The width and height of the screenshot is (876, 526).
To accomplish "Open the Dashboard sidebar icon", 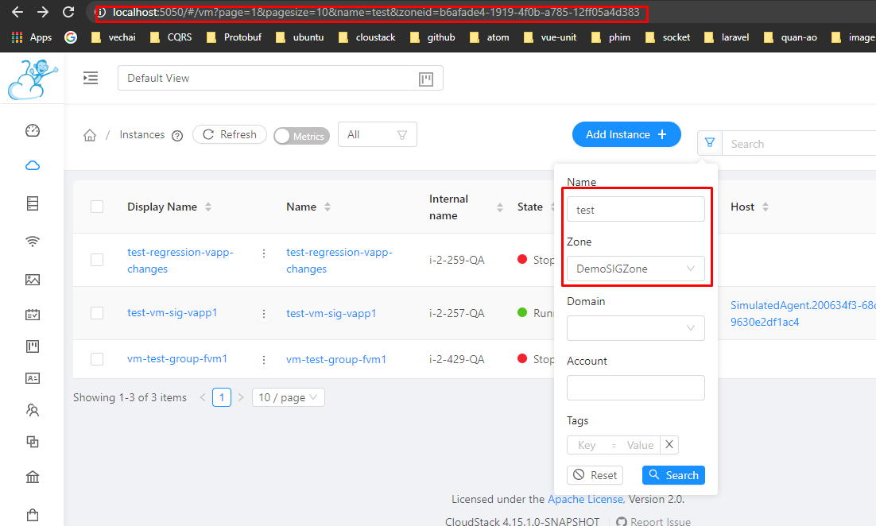I will 33,130.
